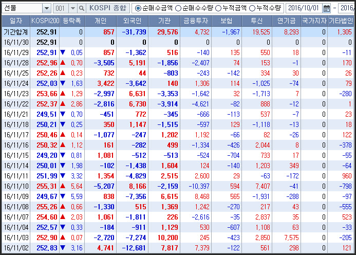Select the 기간합계 summary row label

click(x=15, y=32)
